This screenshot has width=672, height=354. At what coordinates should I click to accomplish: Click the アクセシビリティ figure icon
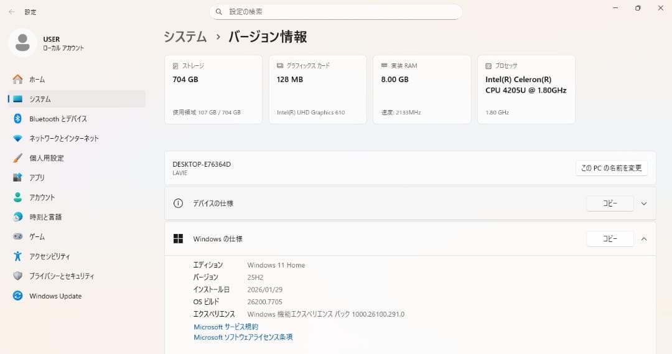tap(17, 256)
